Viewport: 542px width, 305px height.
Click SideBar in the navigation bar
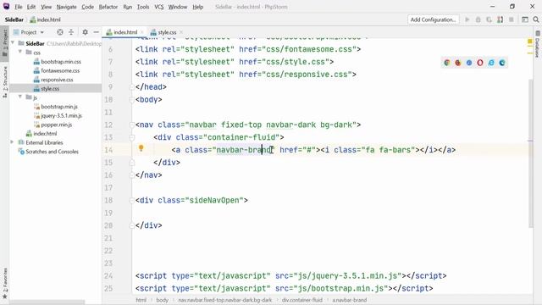click(14, 19)
